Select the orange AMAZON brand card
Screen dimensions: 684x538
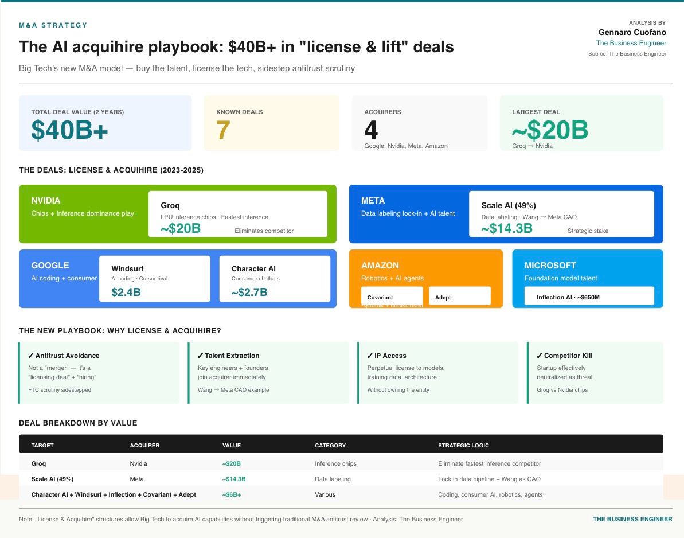pyautogui.click(x=401, y=270)
